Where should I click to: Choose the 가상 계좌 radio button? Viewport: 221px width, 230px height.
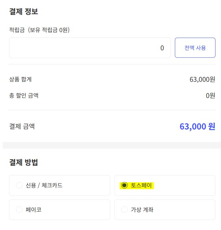(x=124, y=210)
